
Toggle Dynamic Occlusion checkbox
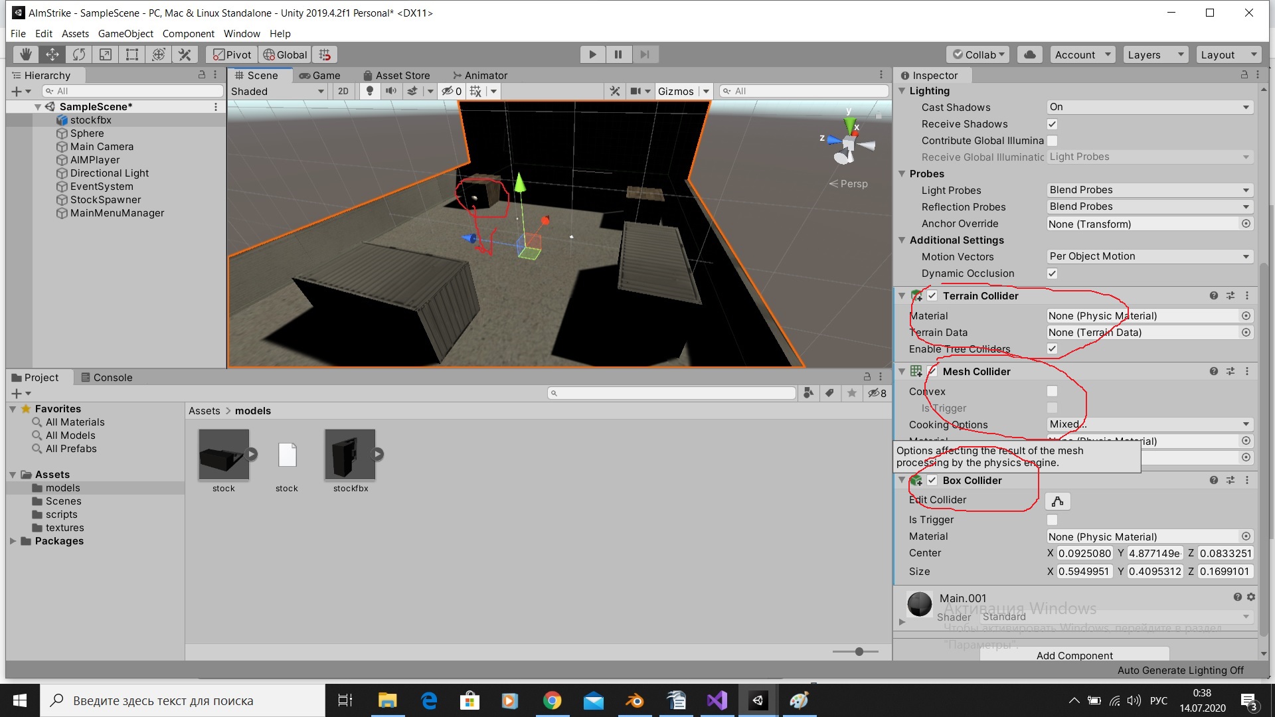click(1052, 274)
